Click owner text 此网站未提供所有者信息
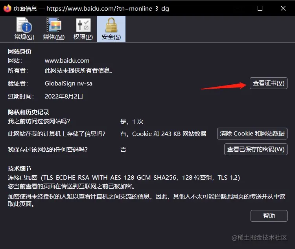295x249 pixels. 79,71
